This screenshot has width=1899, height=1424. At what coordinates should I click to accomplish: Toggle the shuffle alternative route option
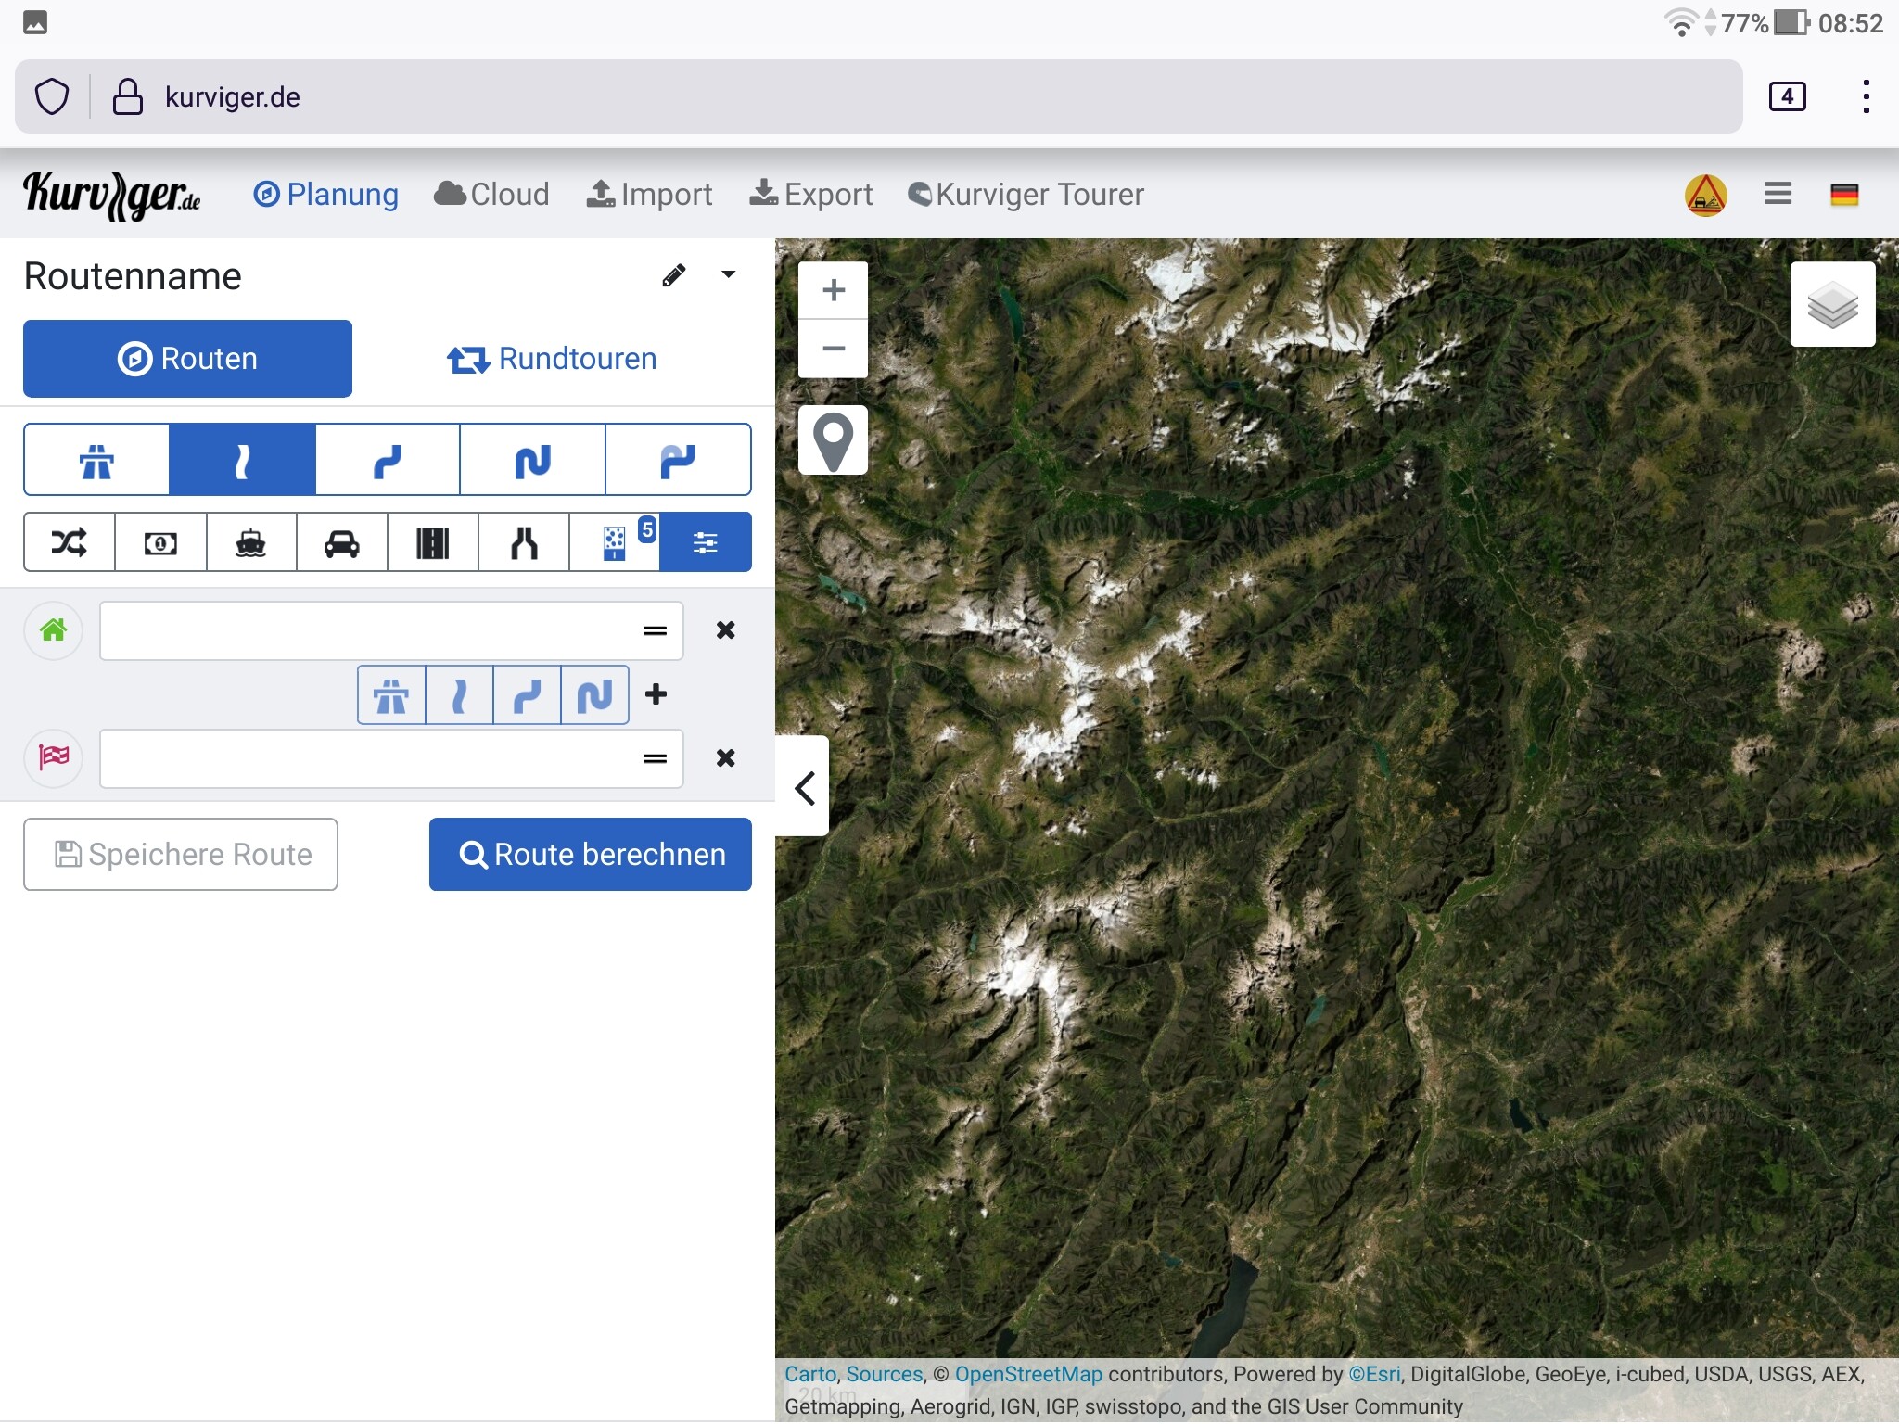(70, 542)
